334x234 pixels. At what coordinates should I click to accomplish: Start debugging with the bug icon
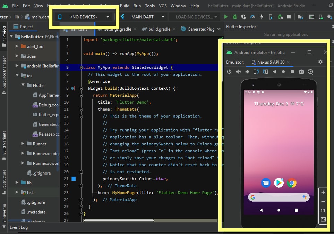click(x=235, y=17)
